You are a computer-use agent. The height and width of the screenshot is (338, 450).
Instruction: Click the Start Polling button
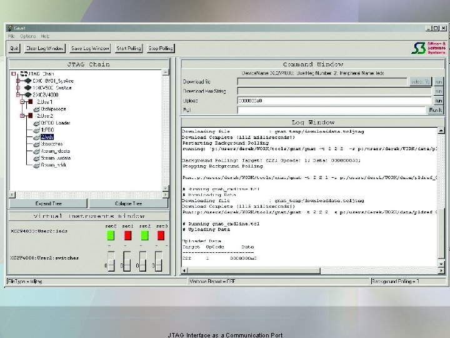[129, 48]
